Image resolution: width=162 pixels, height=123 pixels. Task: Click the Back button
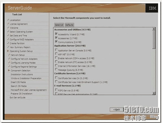117,110
